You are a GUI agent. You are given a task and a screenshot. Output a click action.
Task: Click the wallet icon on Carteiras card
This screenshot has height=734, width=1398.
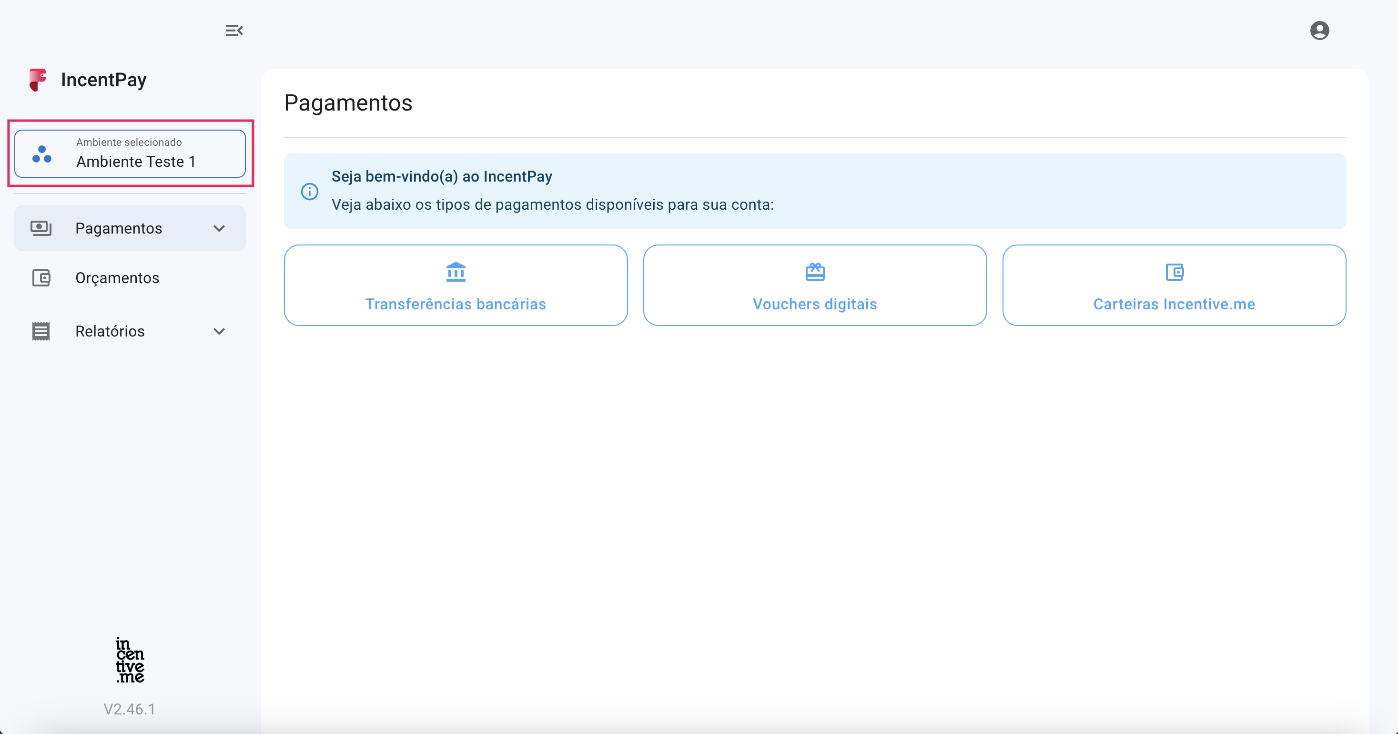1175,272
